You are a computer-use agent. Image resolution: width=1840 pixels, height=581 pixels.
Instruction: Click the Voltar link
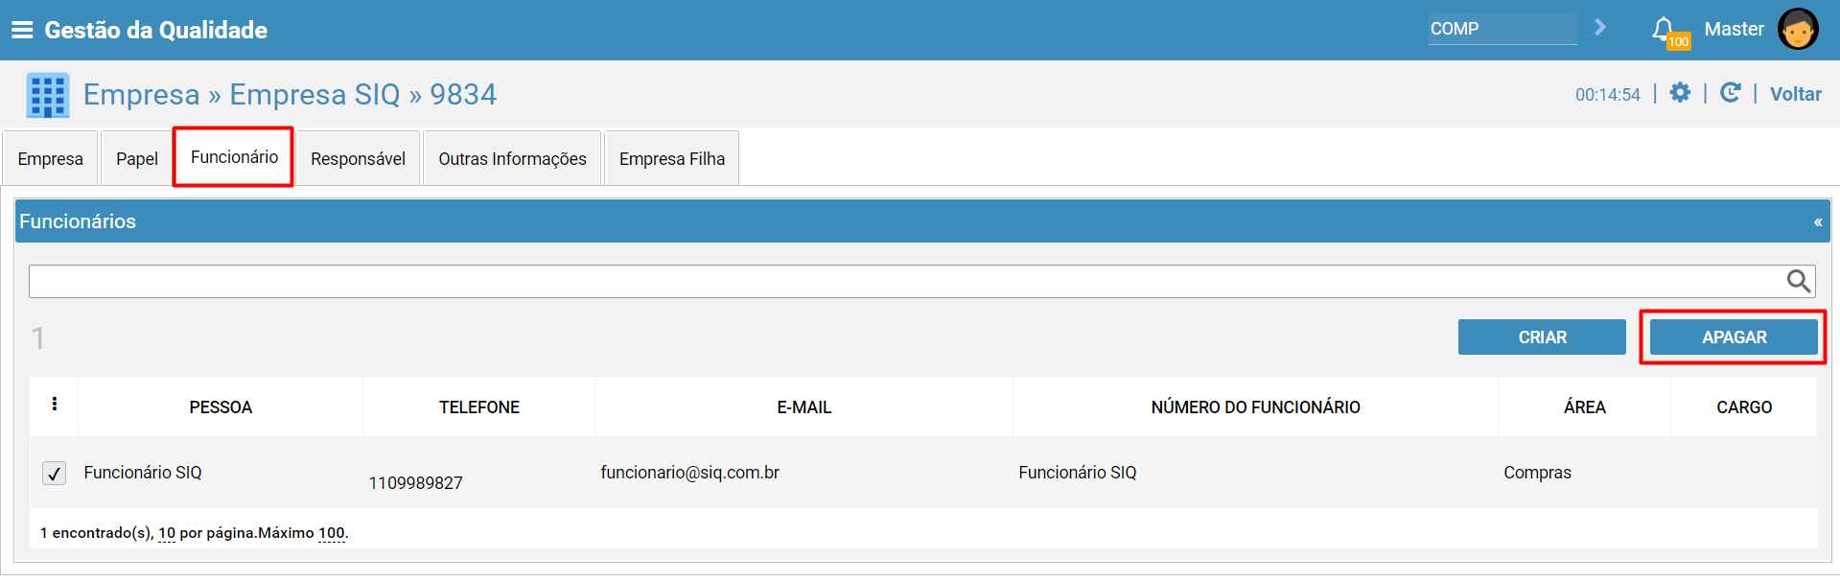pyautogui.click(x=1795, y=94)
